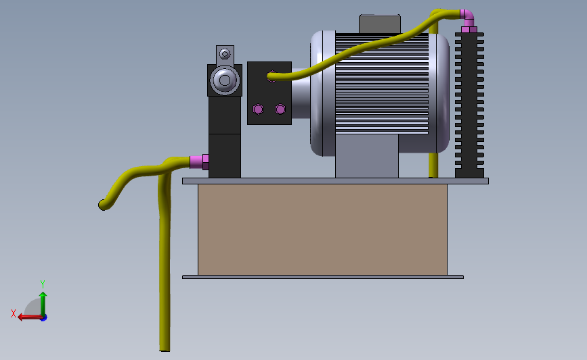Select the large socket head plug on valve

click(x=225, y=80)
